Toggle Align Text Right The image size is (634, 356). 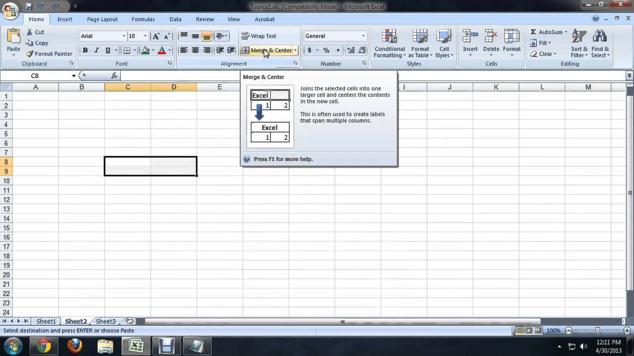(207, 50)
